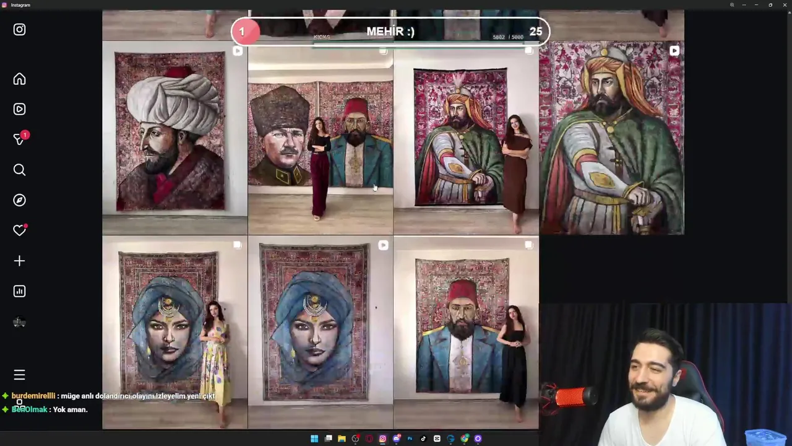Open File Explorer from the taskbar

click(342, 439)
